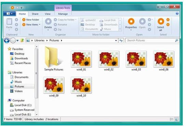
Task: Select the Pictures library in sidebar
Action: 19,86
